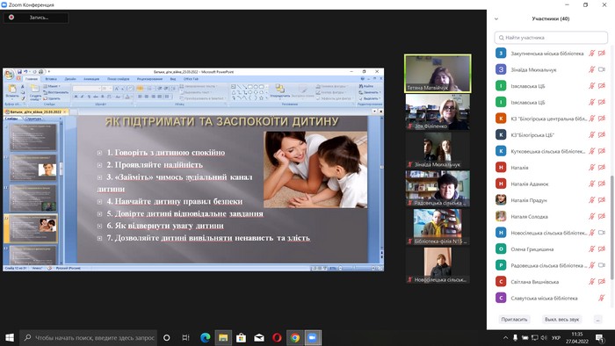The width and height of the screenshot is (615, 346).
Task: Open the Вставка ribbon tab in PowerPoint
Action: pyautogui.click(x=51, y=79)
